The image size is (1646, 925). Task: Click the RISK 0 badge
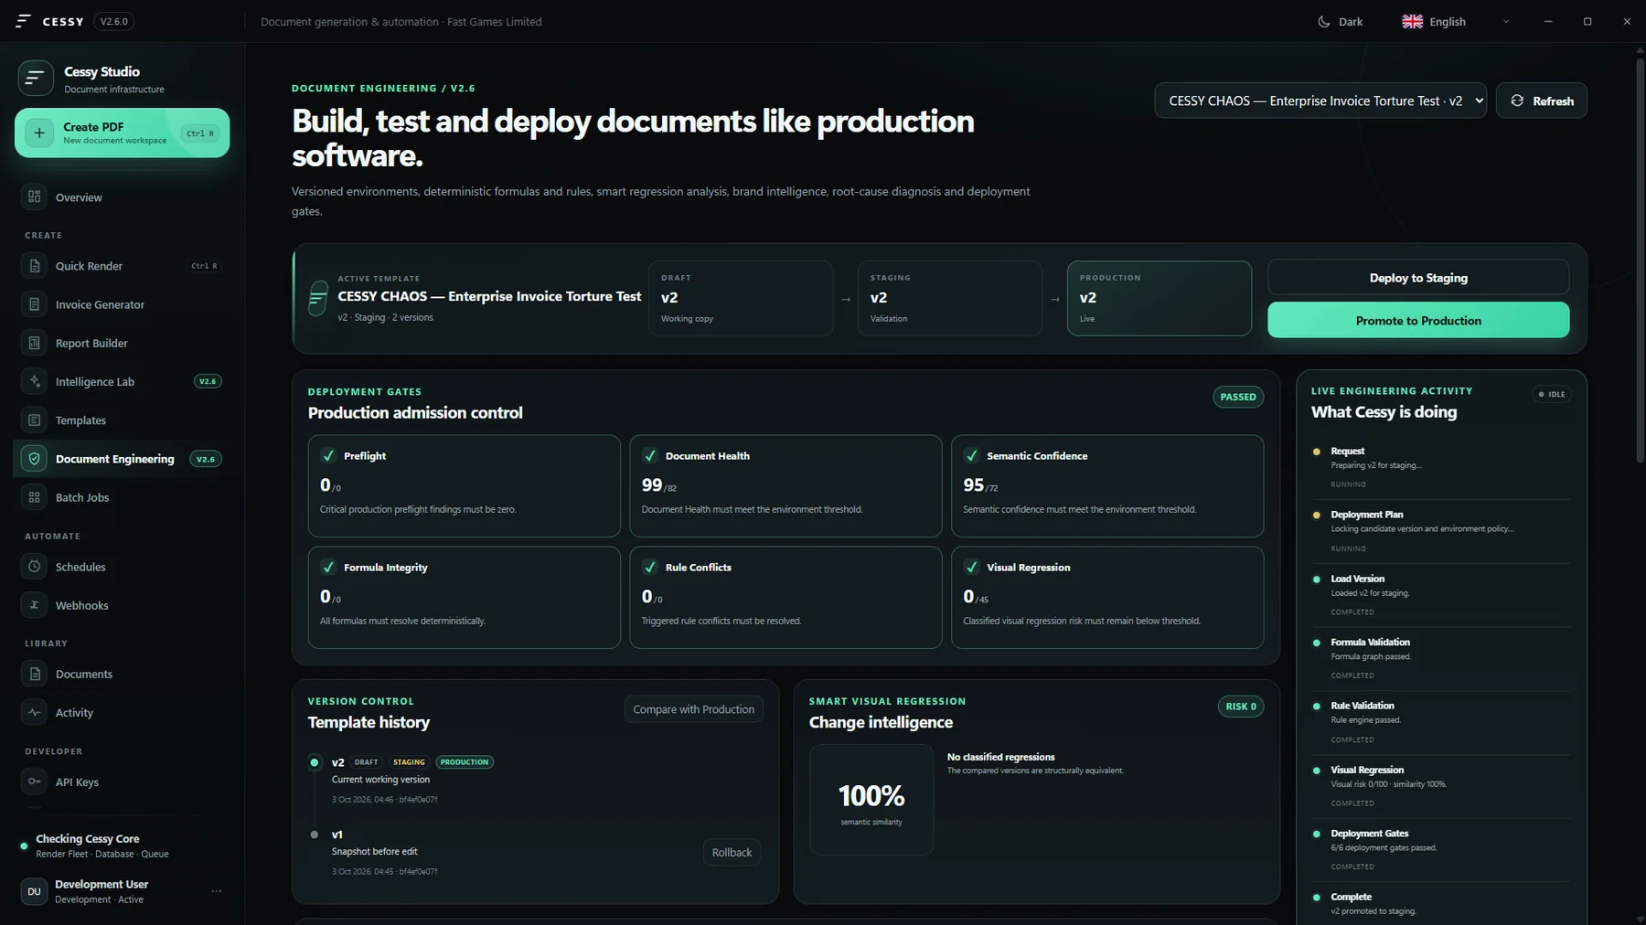1241,707
